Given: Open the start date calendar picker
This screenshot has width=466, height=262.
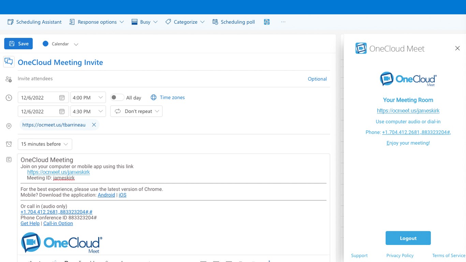Looking at the screenshot, I should [x=62, y=98].
